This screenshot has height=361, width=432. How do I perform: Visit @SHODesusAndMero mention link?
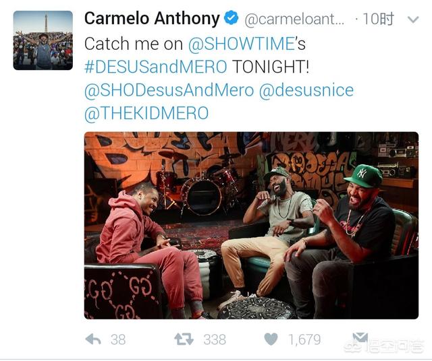click(169, 90)
